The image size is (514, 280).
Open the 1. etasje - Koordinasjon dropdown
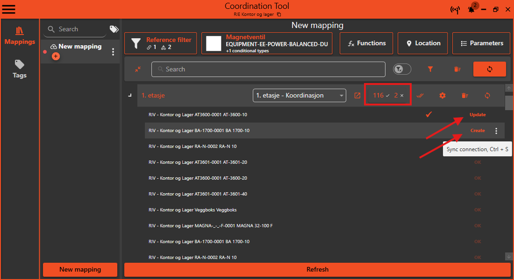click(x=299, y=95)
